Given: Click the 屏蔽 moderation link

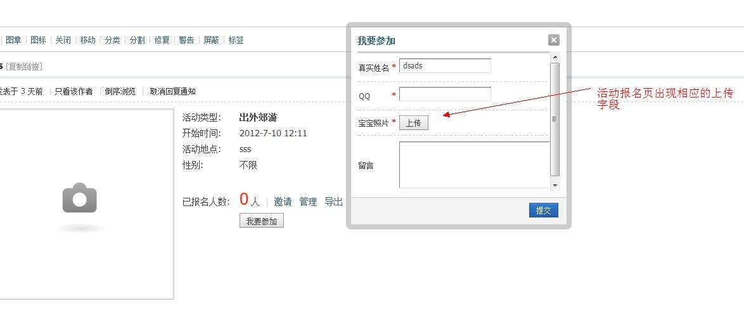Looking at the screenshot, I should coord(211,40).
